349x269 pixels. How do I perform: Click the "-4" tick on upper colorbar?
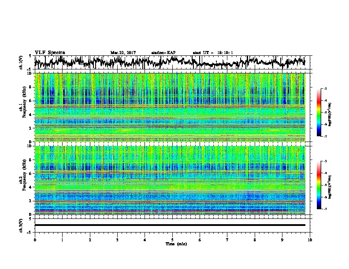coord(325,101)
